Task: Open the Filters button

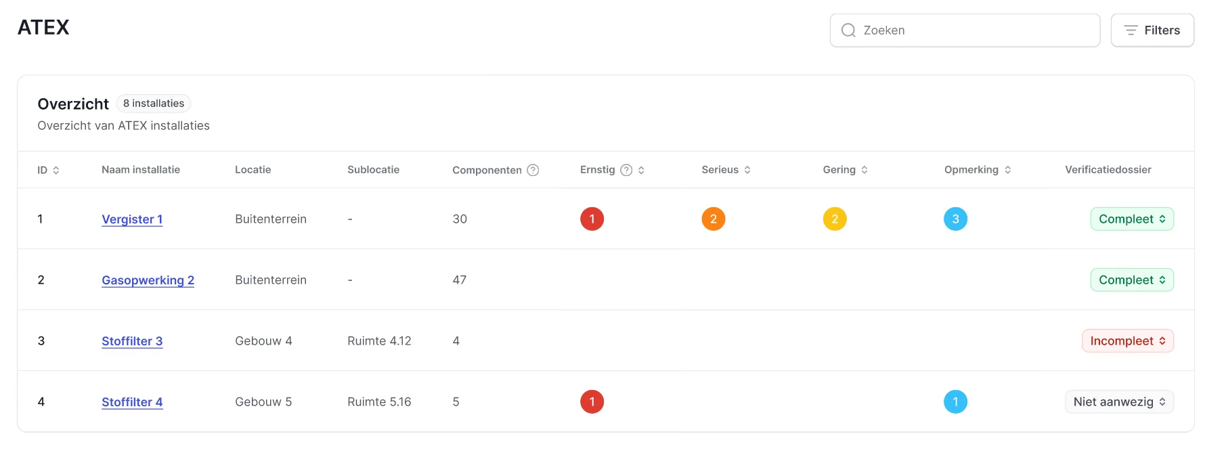Action: pos(1152,30)
